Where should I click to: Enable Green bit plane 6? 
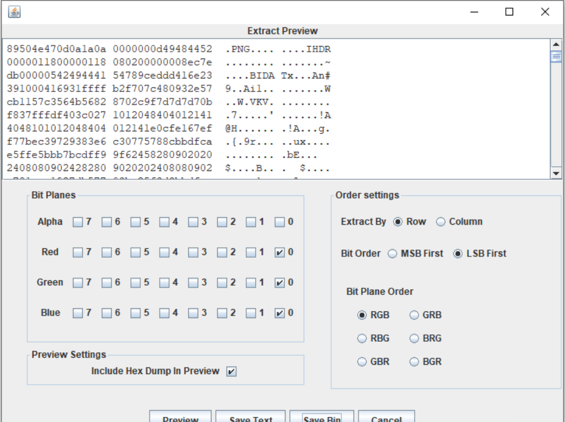pos(107,283)
